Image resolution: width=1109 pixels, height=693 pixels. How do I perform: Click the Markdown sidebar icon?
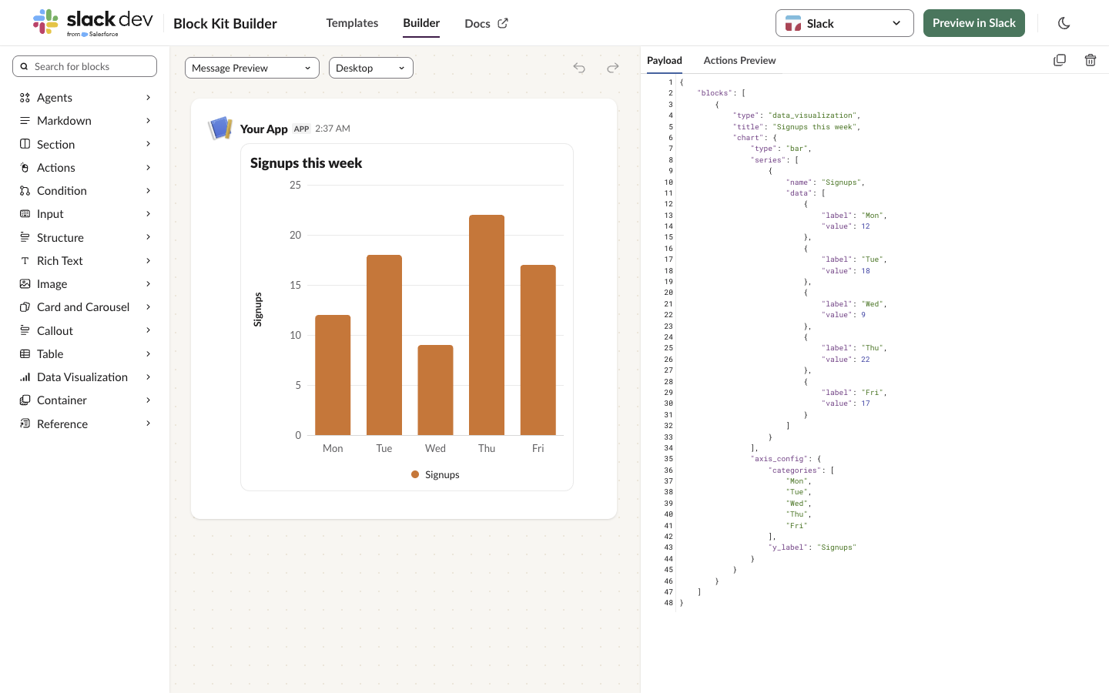(25, 121)
